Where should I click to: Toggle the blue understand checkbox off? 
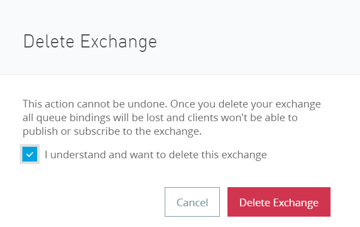tap(30, 155)
